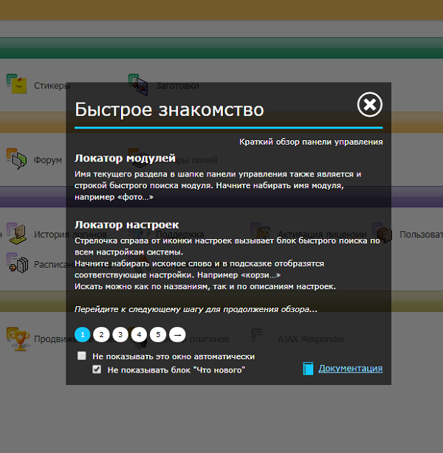443x453 pixels.
Task: Open the Форум module icon
Action: [x=16, y=159]
